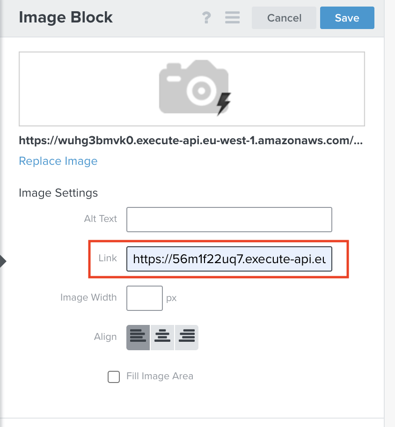The height and width of the screenshot is (427, 395).
Task: Click the Replace Image link
Action: coord(58,161)
